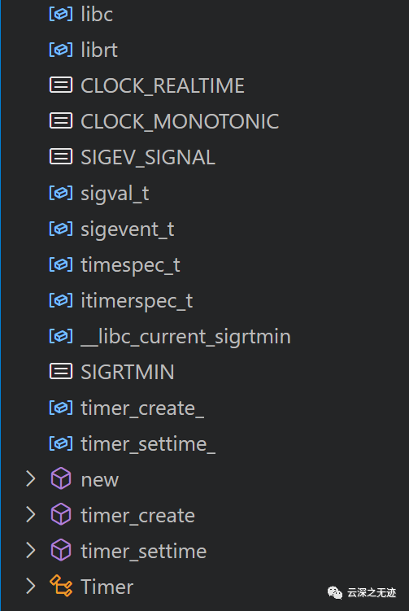The height and width of the screenshot is (611, 409).
Task: Click the variable icon next to librt
Action: click(61, 50)
